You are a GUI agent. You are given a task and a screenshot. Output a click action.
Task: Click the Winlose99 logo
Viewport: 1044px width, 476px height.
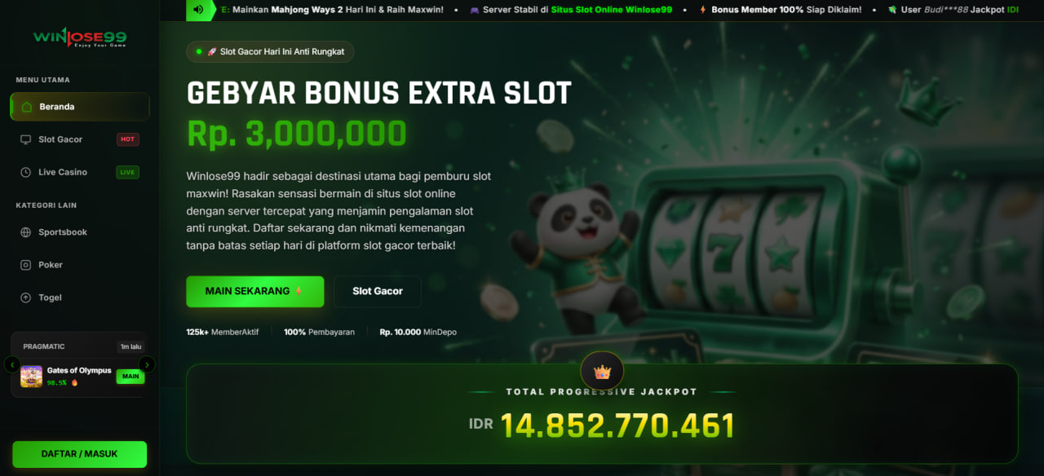coord(80,37)
